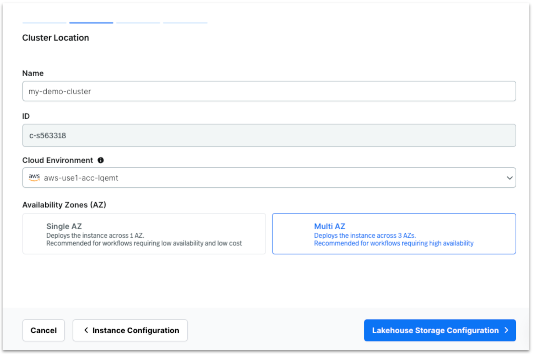Click the Cloud Environment label text
The image size is (533, 354).
coord(58,160)
